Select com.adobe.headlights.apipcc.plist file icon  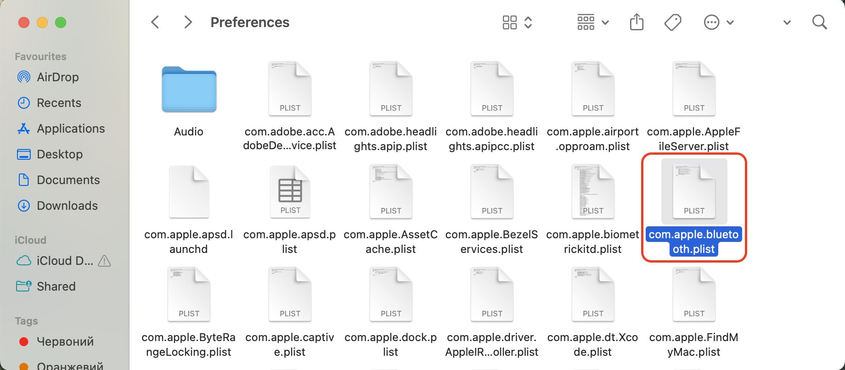[x=492, y=88]
